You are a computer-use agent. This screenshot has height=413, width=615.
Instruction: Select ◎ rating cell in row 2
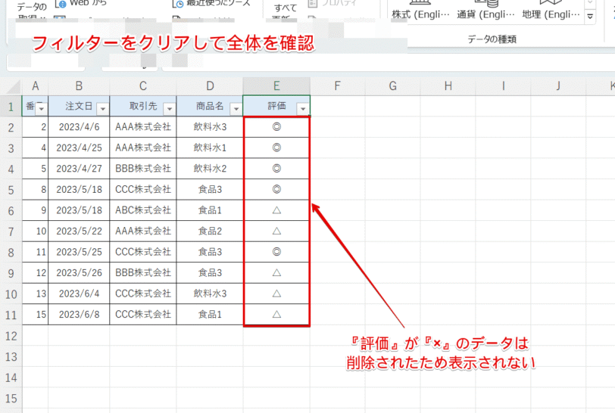point(276,127)
